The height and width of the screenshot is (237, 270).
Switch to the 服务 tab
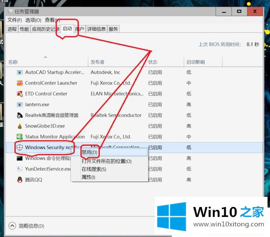pyautogui.click(x=113, y=29)
